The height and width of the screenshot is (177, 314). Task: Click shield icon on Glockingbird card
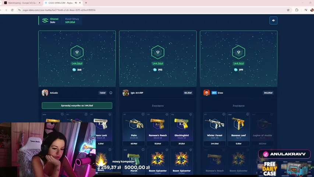[191, 114]
